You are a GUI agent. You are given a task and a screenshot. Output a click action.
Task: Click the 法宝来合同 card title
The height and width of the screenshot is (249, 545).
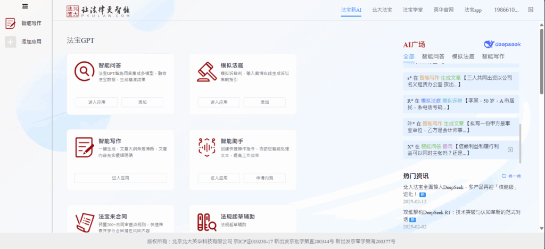point(113,217)
